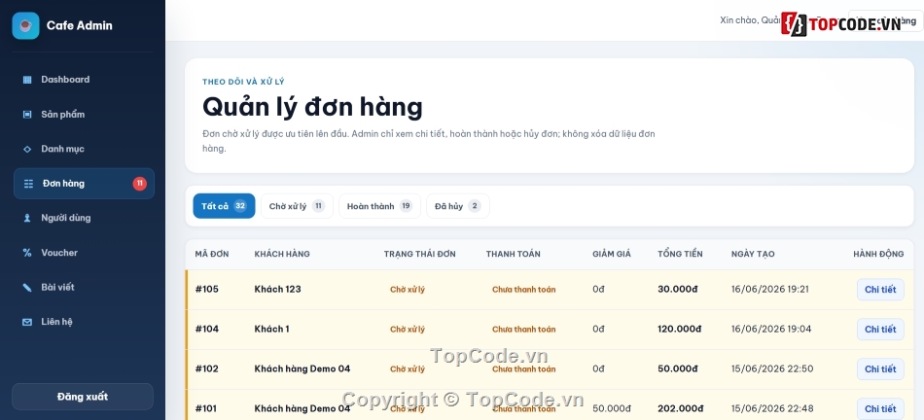
Task: Click order number #102
Action: click(x=207, y=368)
